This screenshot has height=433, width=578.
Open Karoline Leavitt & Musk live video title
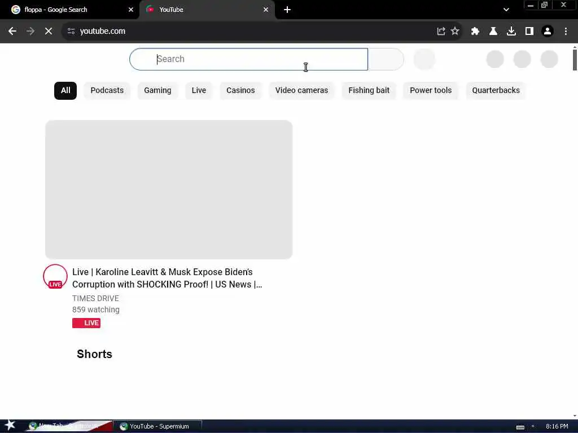coord(167,279)
